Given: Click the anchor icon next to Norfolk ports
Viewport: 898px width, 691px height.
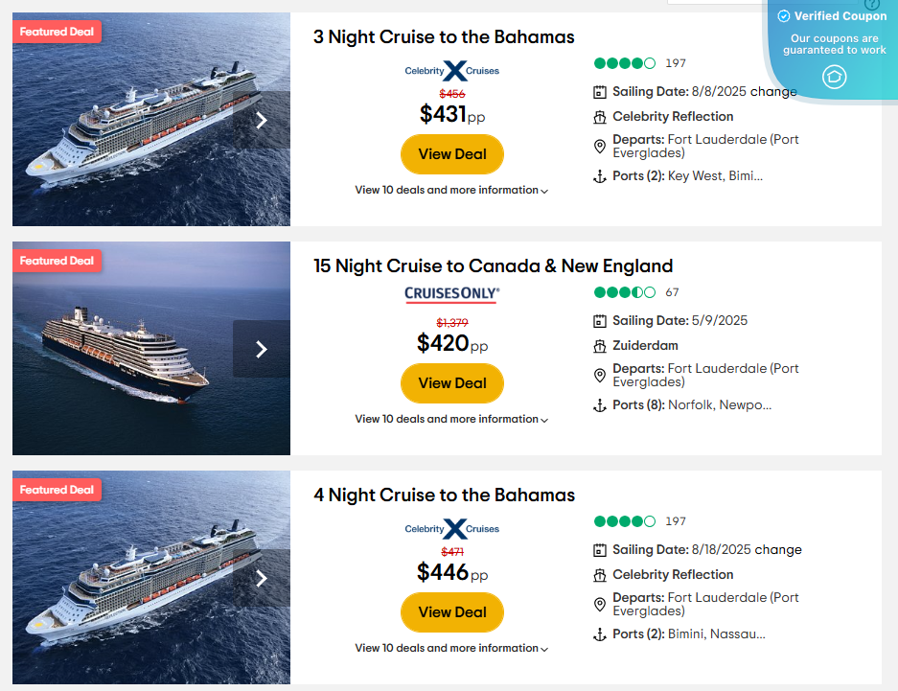Looking at the screenshot, I should pos(600,405).
